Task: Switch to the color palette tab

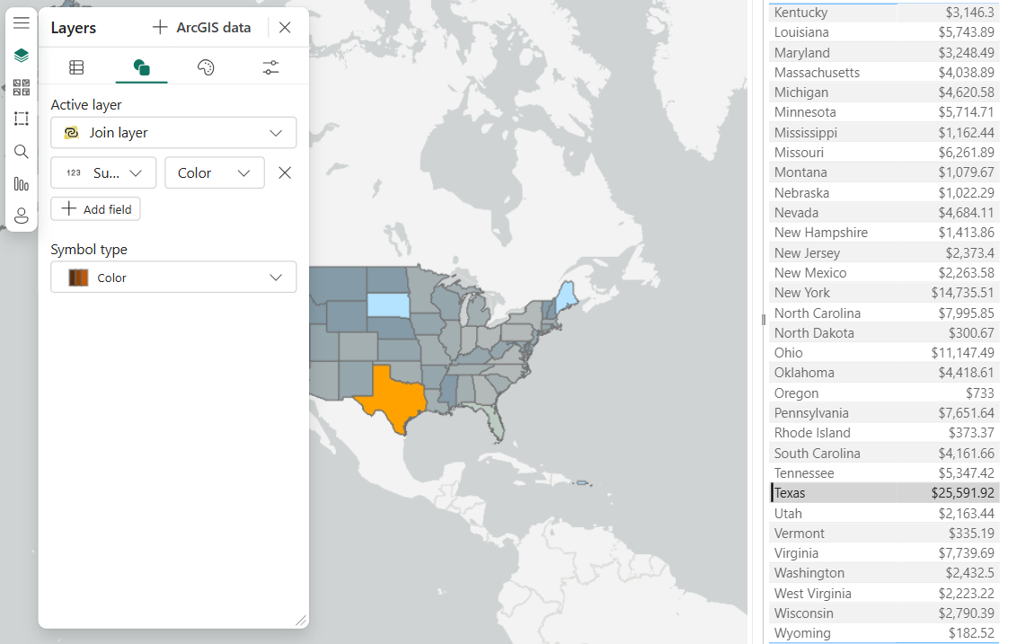Action: [206, 66]
